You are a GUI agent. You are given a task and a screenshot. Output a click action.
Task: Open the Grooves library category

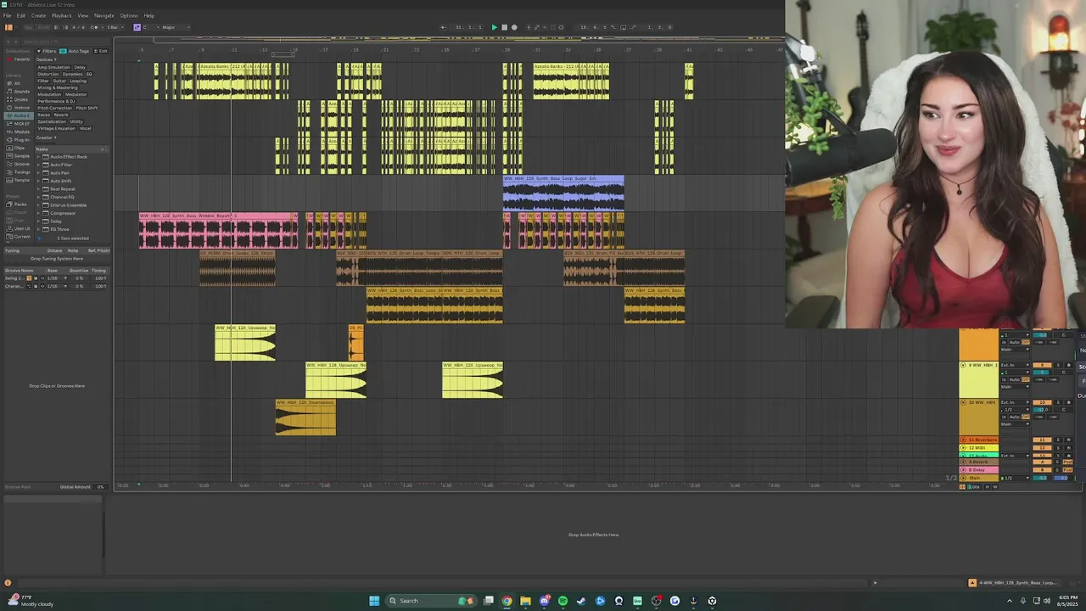18,164
